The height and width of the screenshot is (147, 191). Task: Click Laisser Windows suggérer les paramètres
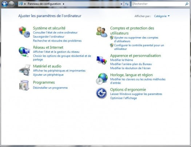click(x=136, y=94)
